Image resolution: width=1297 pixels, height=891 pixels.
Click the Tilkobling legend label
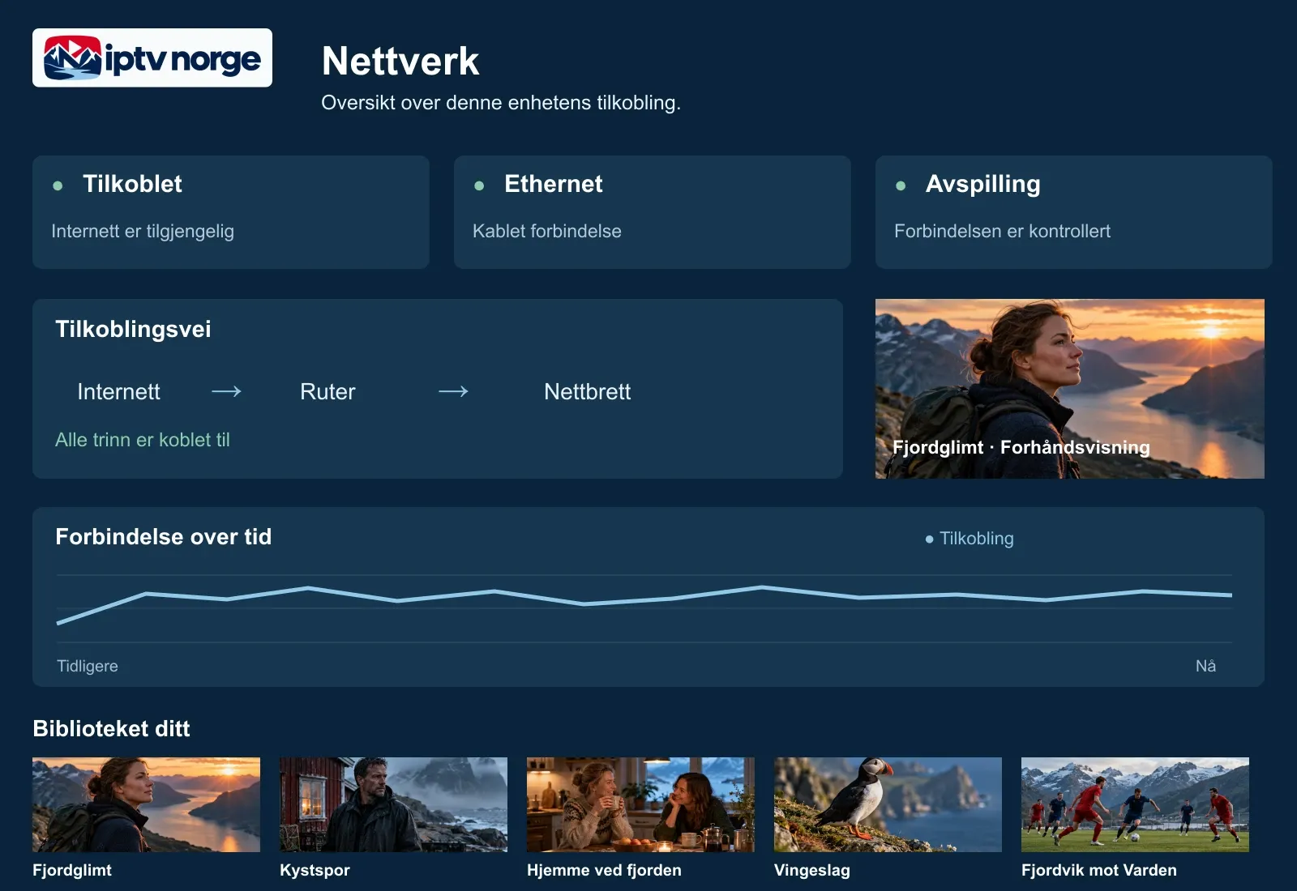coord(977,539)
